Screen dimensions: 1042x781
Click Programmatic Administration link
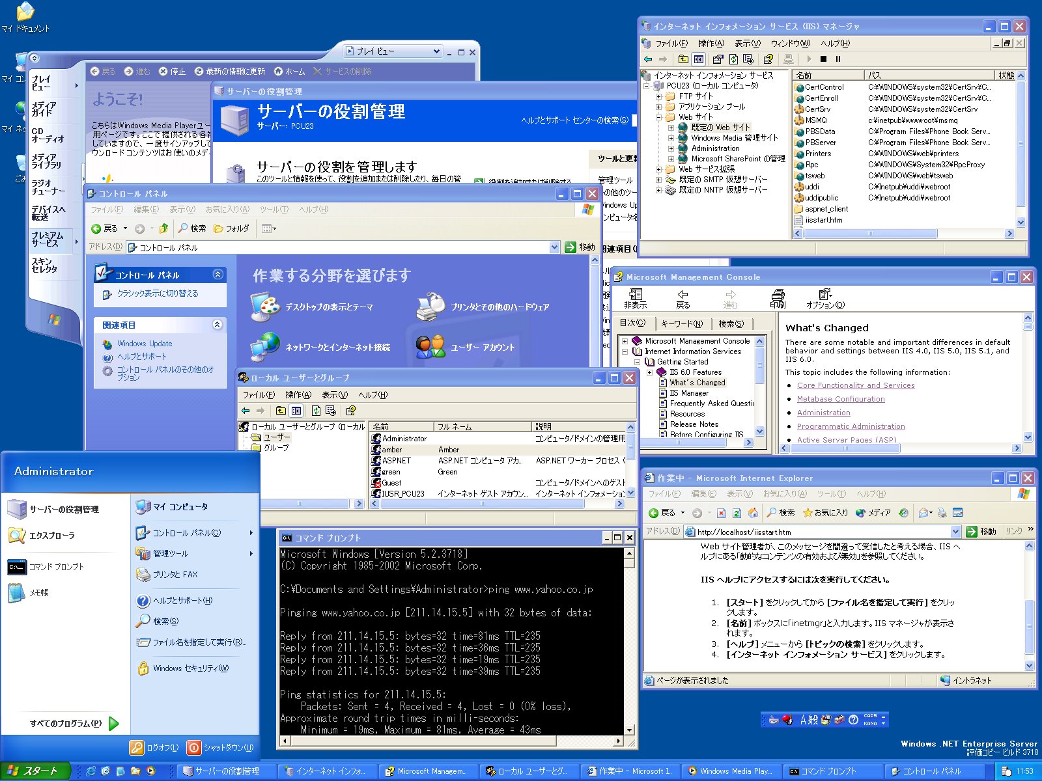click(851, 426)
